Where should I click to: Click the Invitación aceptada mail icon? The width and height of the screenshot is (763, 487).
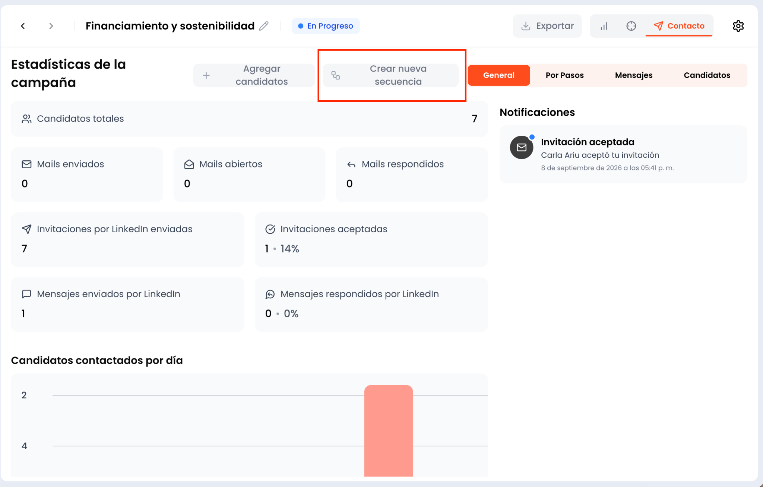(522, 147)
